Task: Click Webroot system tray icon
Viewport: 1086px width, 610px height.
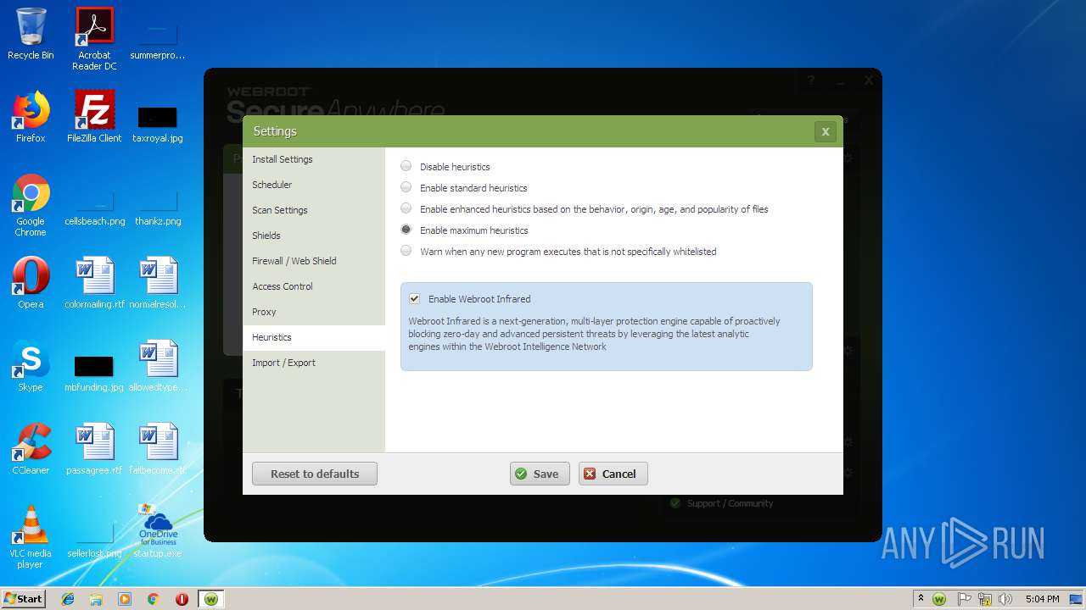Action: [939, 599]
